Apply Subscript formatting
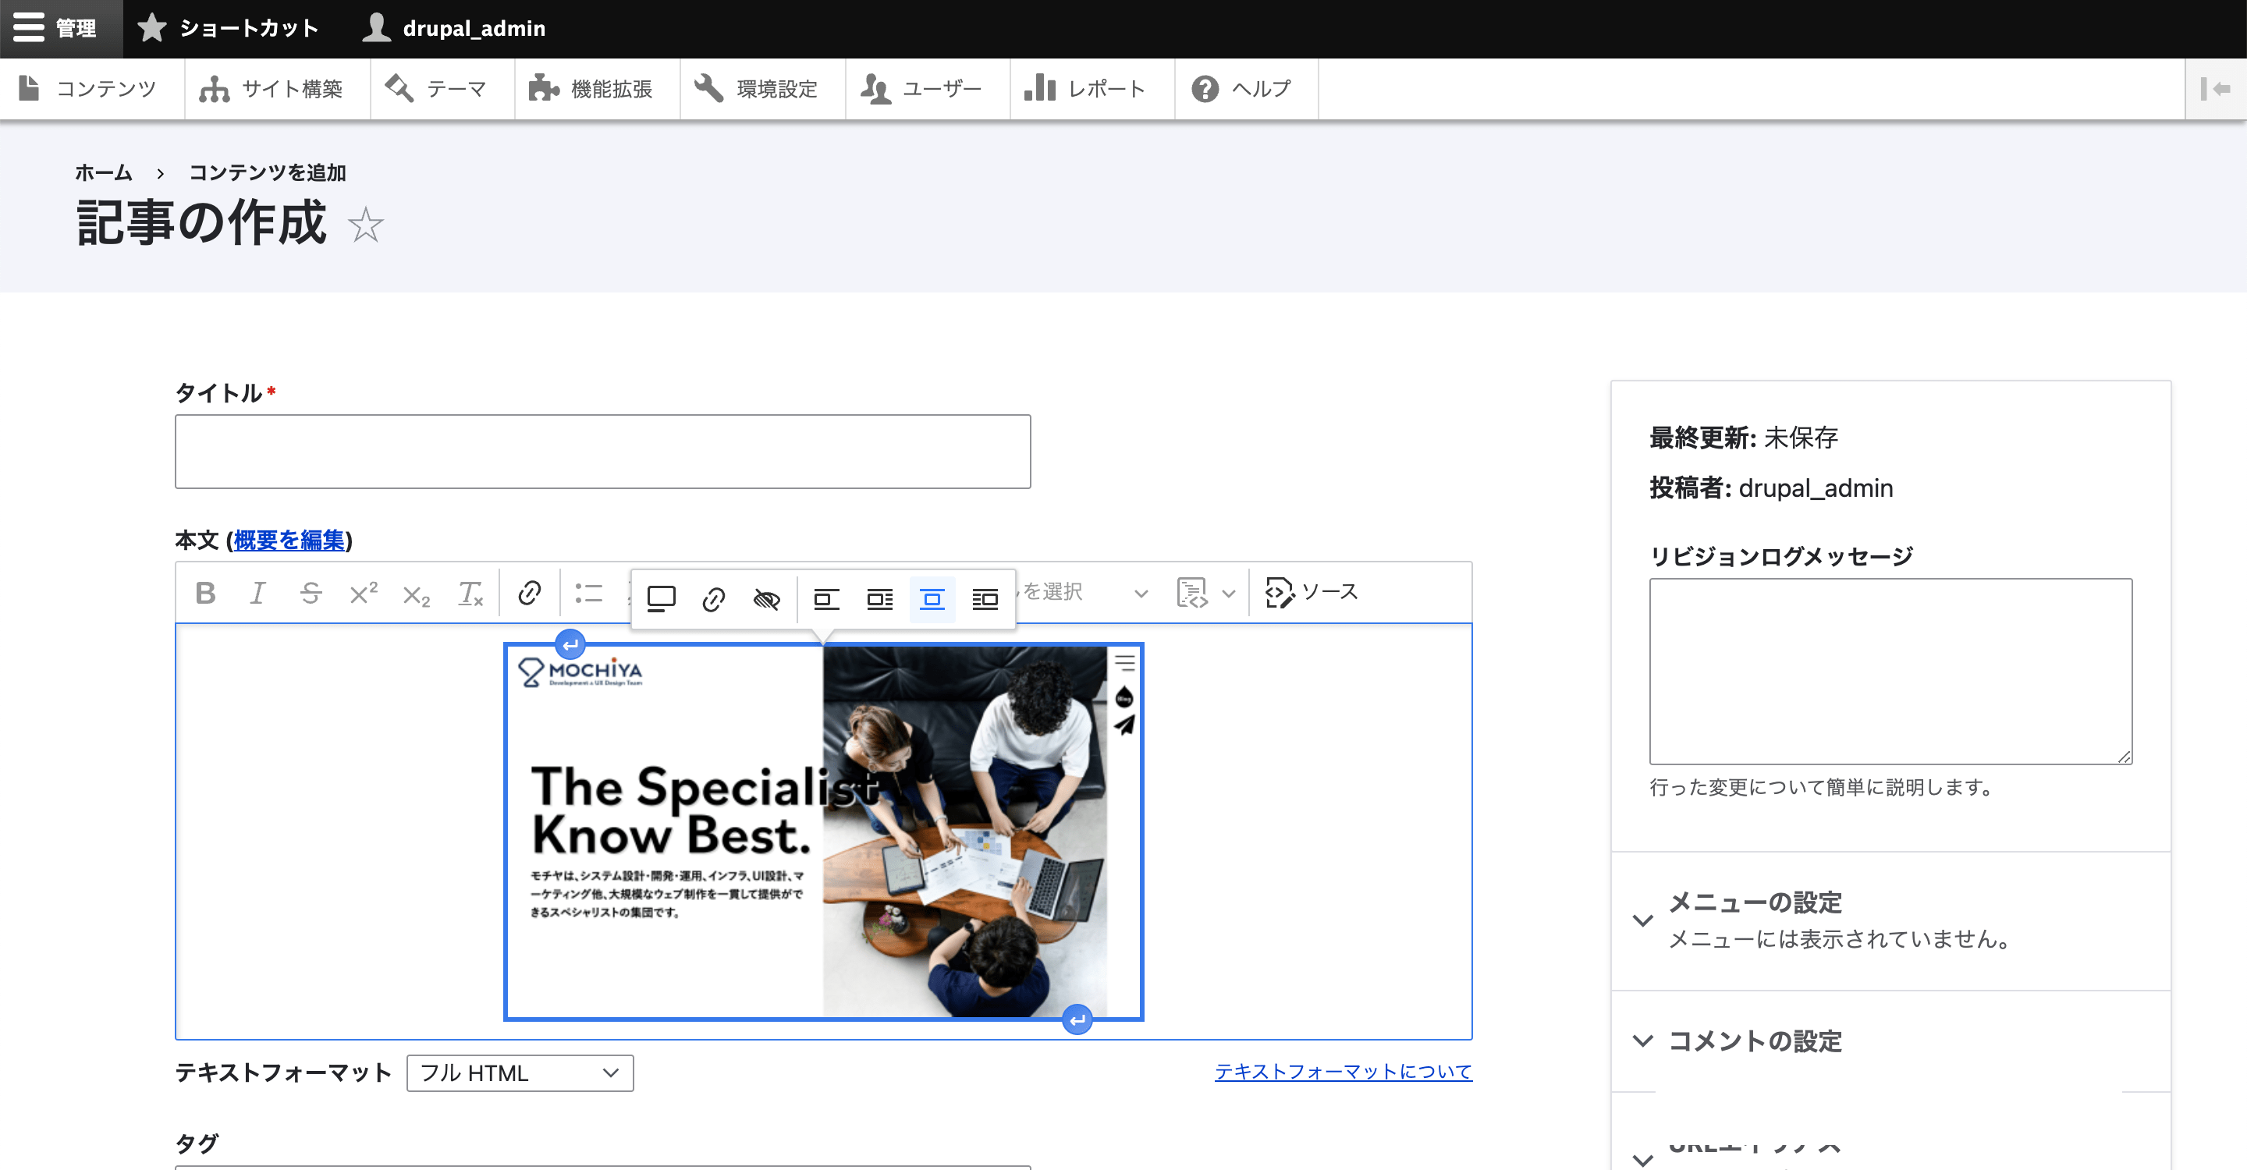2247x1170 pixels. pos(416,594)
